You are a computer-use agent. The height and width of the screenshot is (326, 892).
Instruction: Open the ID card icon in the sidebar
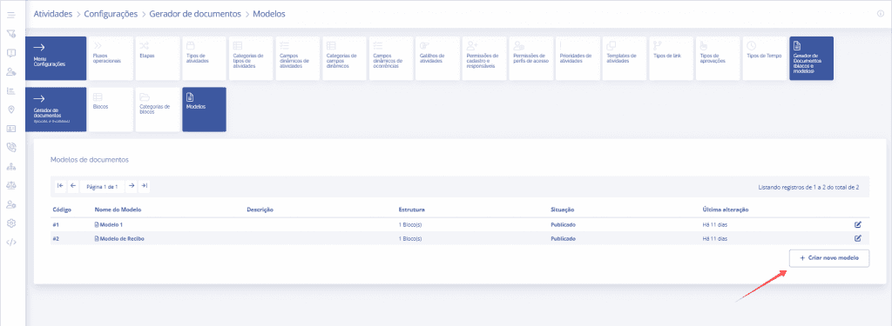pos(10,129)
